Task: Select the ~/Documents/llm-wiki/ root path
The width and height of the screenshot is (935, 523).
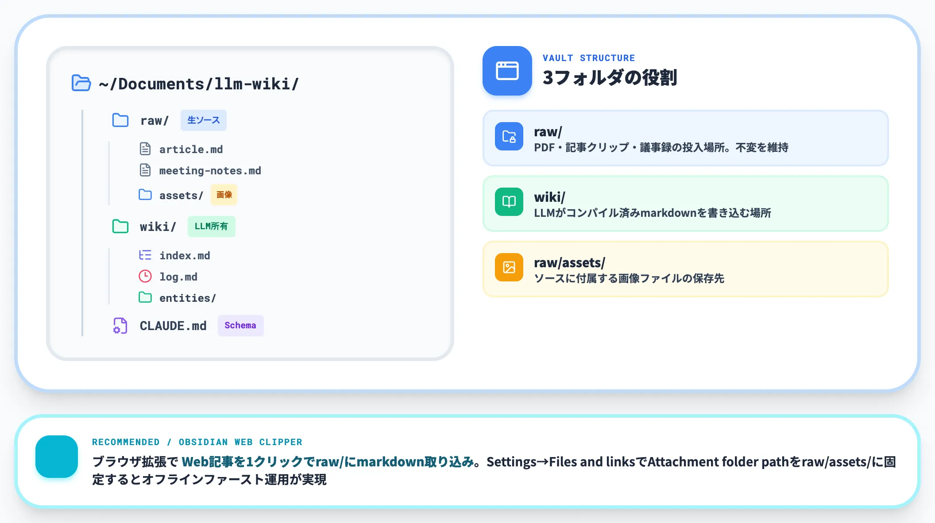Action: pyautogui.click(x=199, y=84)
